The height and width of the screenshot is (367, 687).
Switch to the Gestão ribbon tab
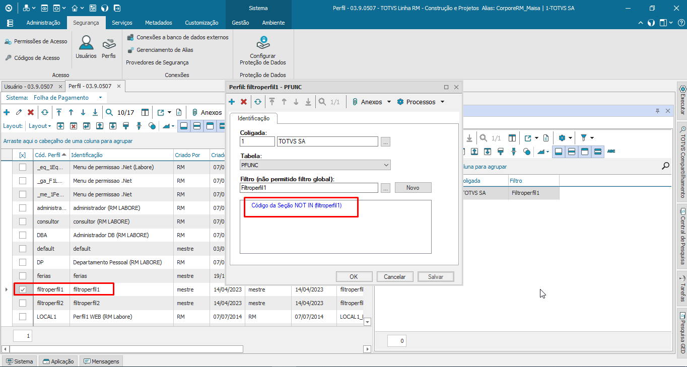click(x=240, y=23)
